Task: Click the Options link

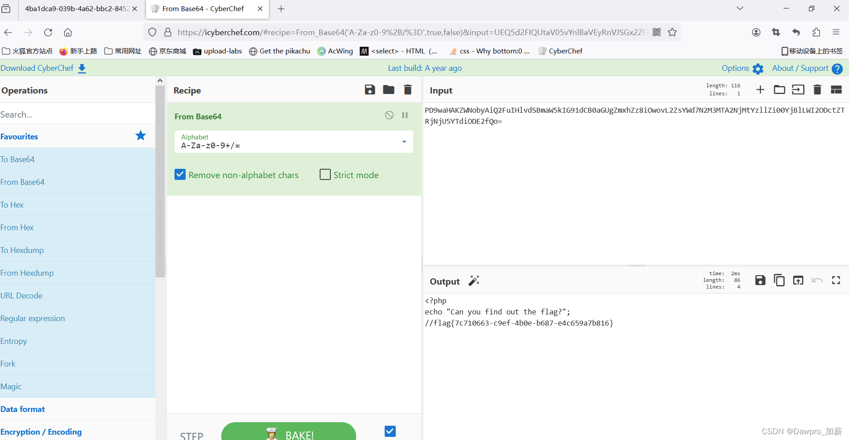Action: (735, 68)
